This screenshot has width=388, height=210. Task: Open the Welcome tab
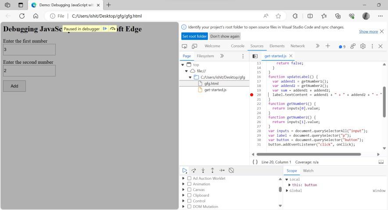click(212, 46)
